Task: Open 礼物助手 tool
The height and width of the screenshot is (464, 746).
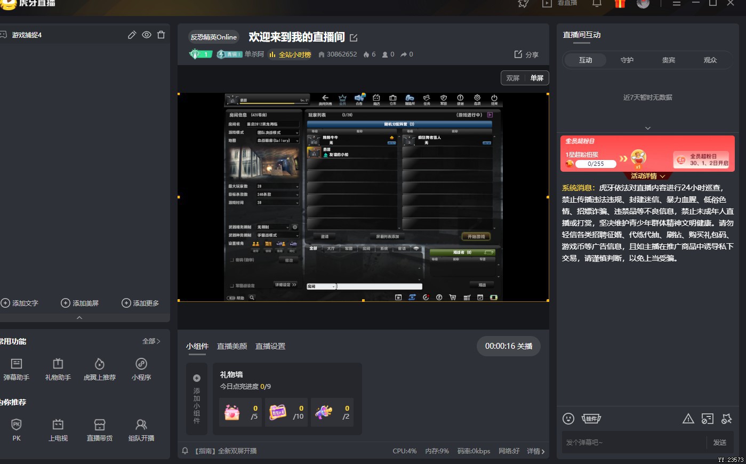Action: [x=58, y=369]
